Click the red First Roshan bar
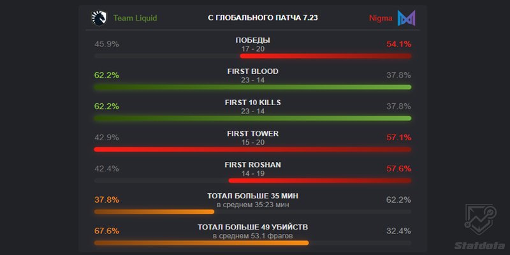 point(320,180)
